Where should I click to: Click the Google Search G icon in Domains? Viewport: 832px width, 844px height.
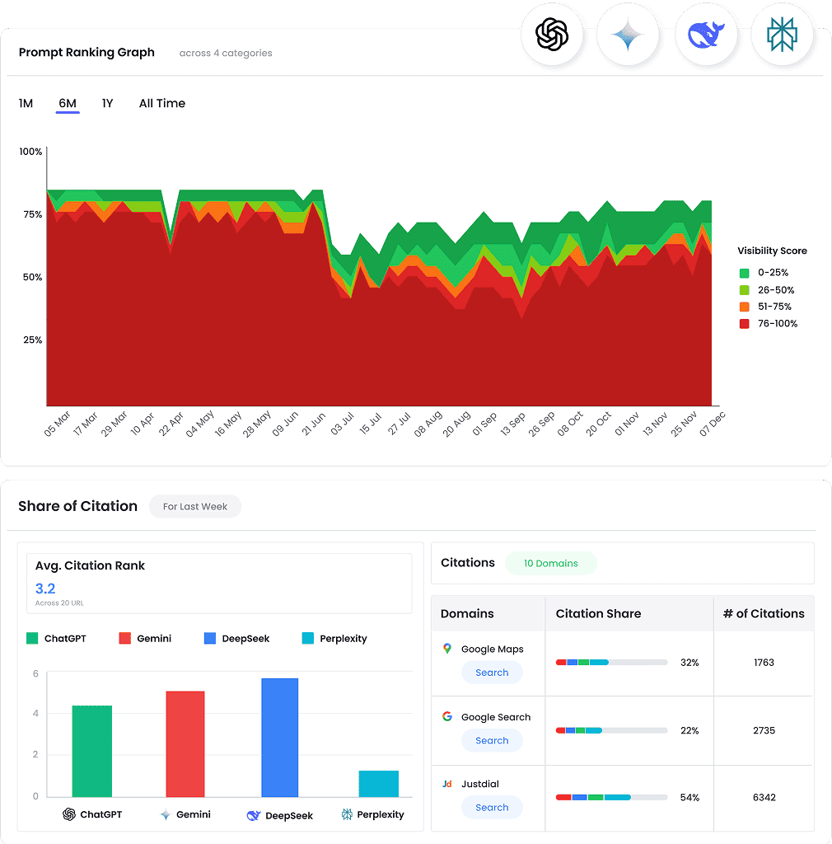[x=447, y=716]
